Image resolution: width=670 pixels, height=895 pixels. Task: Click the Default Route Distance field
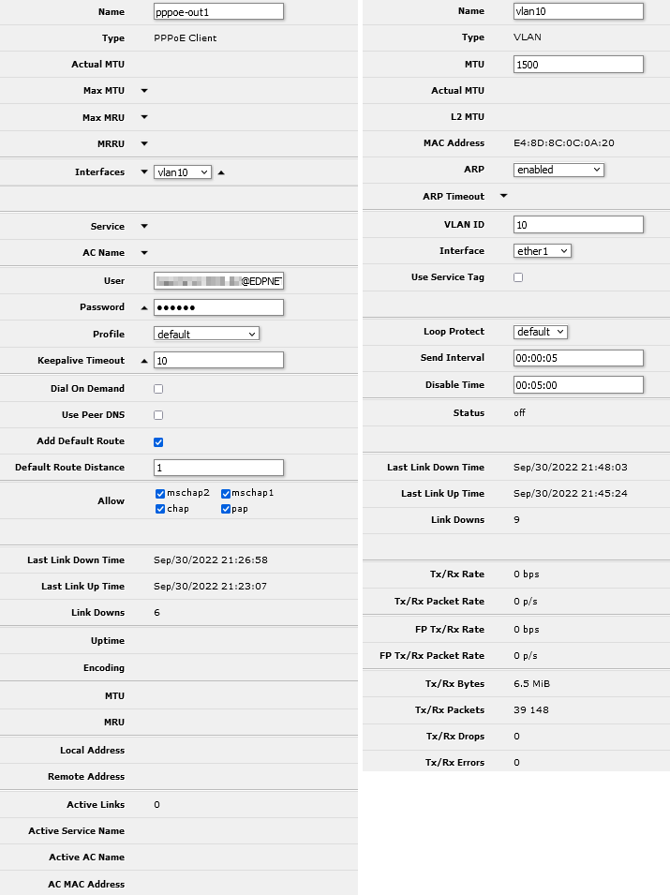tap(218, 468)
